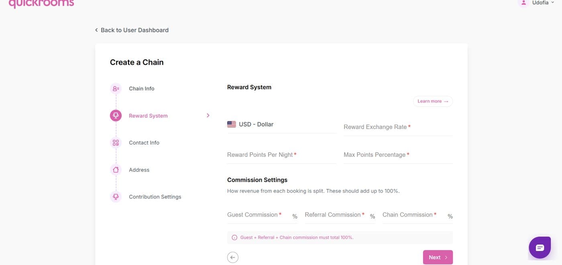The image size is (562, 265).
Task: Open the chat support widget
Action: click(x=540, y=247)
